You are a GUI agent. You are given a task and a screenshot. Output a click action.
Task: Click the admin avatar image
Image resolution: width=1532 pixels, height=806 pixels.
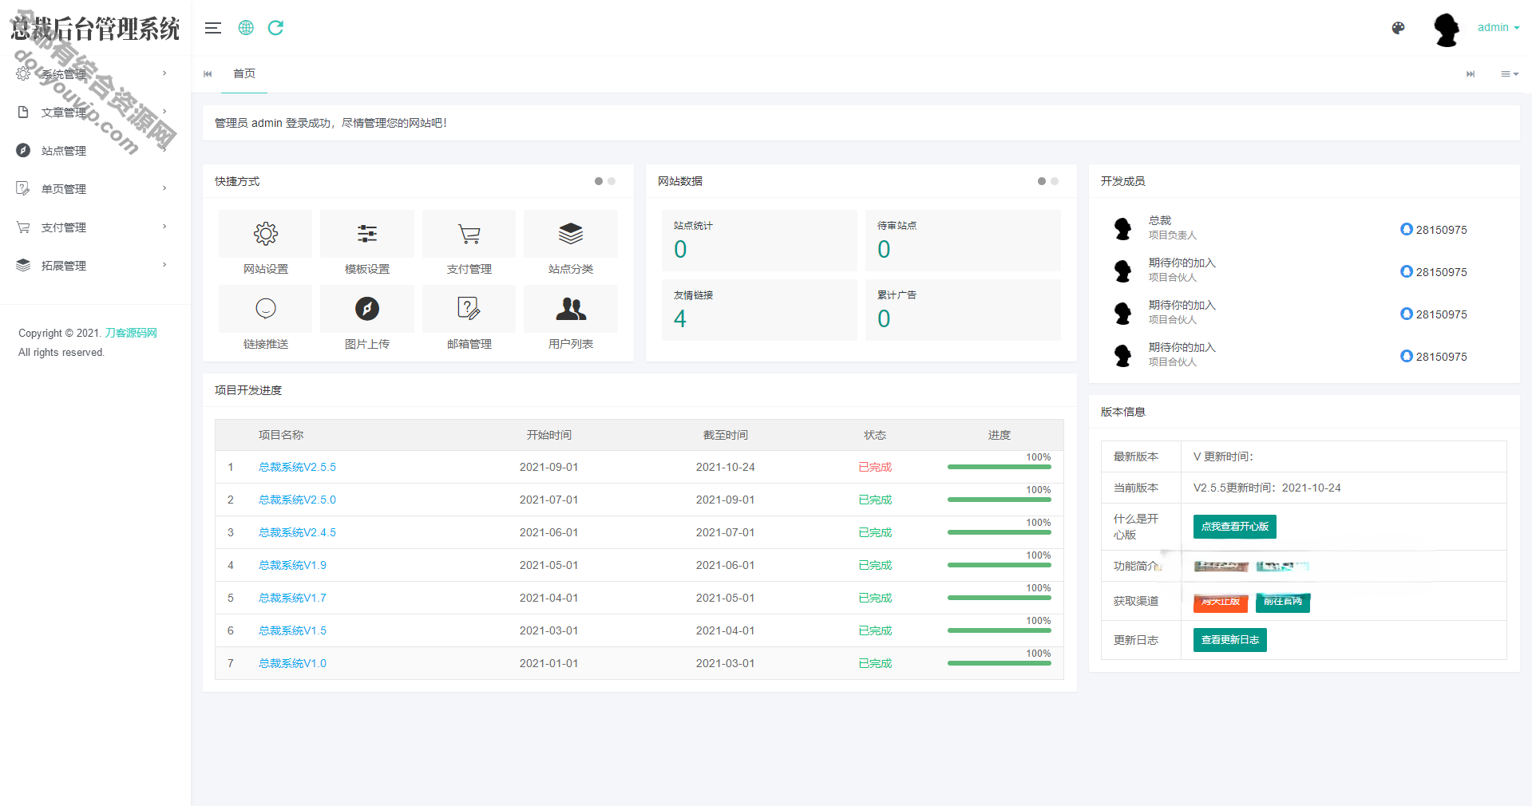click(x=1447, y=30)
